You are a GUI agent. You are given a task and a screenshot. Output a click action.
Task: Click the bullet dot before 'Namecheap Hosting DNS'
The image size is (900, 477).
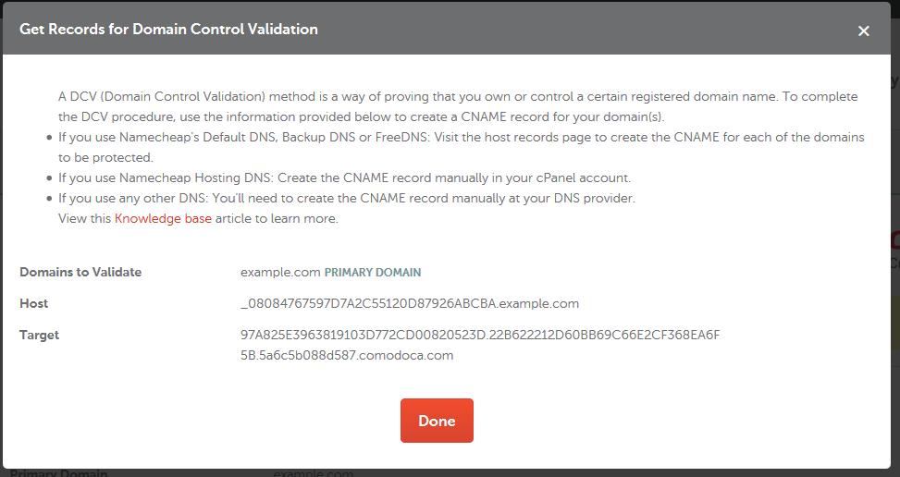48,178
